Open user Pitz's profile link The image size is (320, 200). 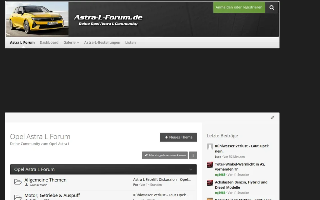click(136, 185)
